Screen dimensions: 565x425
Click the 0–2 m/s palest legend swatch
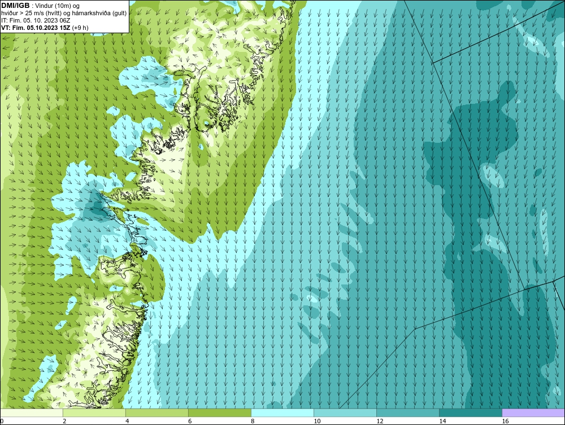(32, 413)
